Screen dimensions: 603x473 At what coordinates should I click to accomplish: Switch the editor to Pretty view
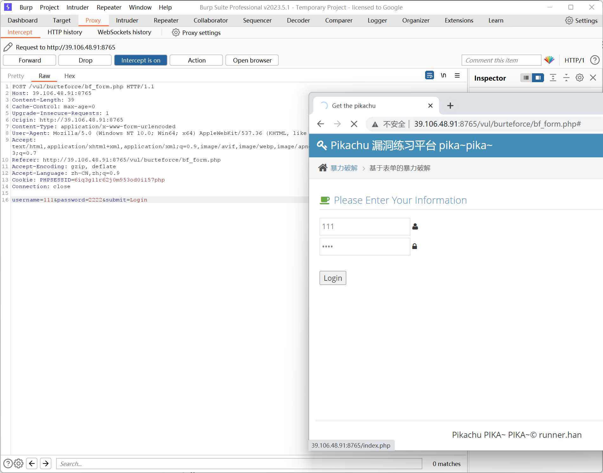pos(16,76)
